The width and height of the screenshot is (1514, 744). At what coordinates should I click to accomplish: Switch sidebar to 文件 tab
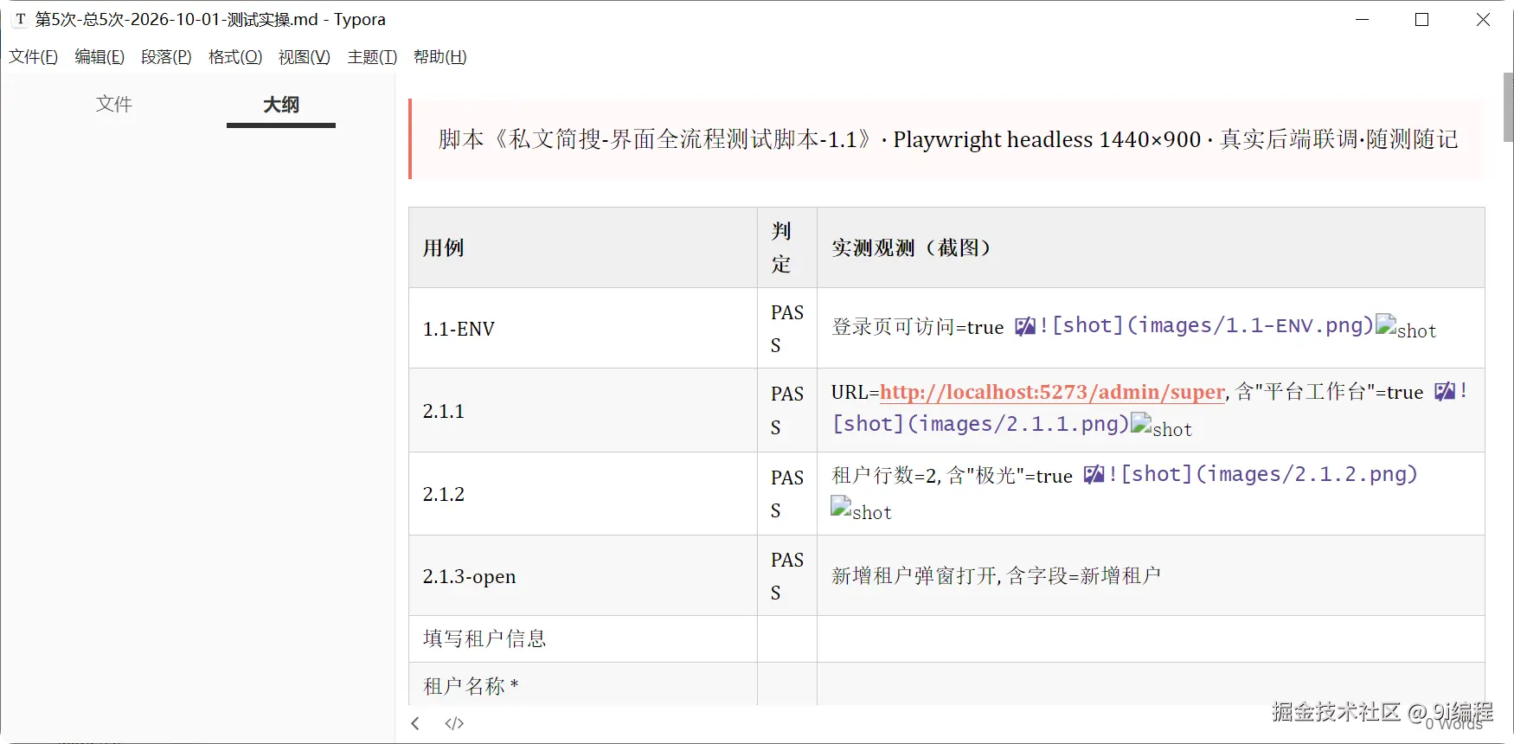[113, 105]
